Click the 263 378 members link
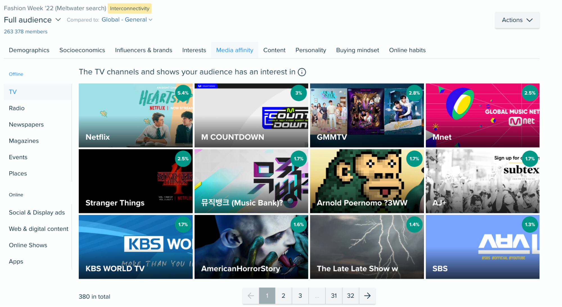562x307 pixels. [26, 31]
